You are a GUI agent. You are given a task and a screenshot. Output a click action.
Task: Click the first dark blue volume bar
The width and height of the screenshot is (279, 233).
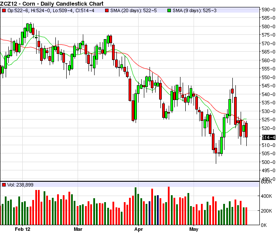click(150, 213)
